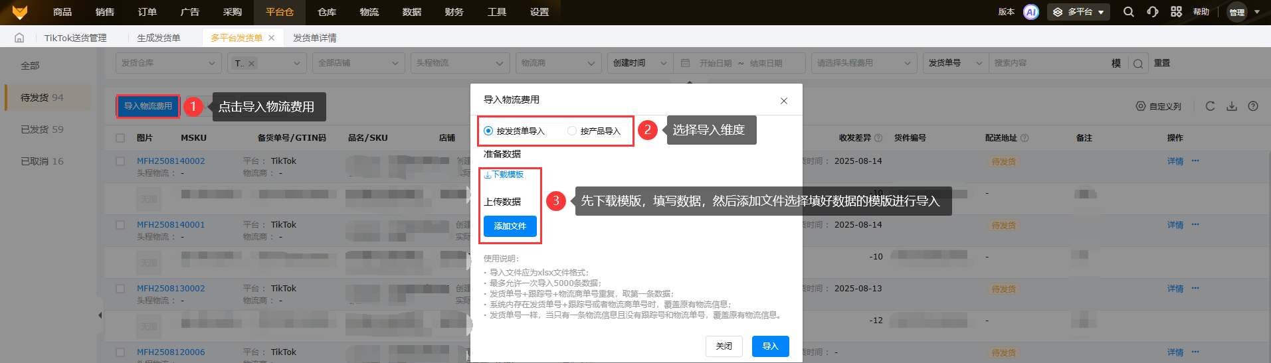Viewport: 1271px width, 363px height.
Task: Open the MFH2508140002 shipment link
Action: point(171,161)
